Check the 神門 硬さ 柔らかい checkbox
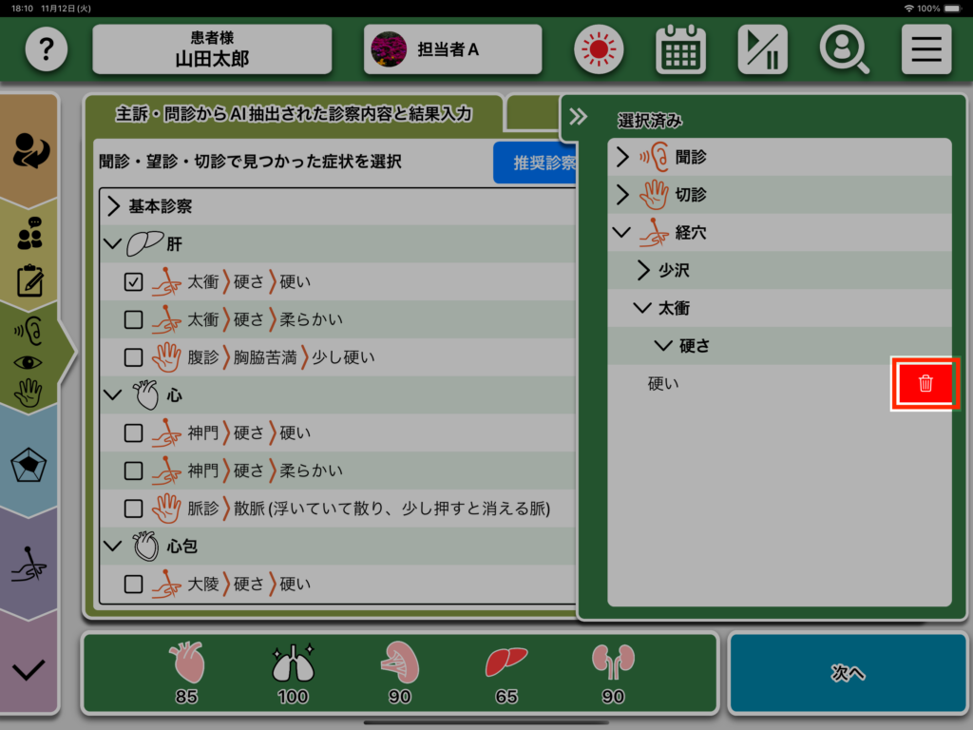 134,471
